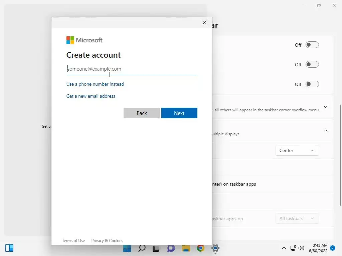Open Google Chrome from the taskbar

click(x=201, y=248)
